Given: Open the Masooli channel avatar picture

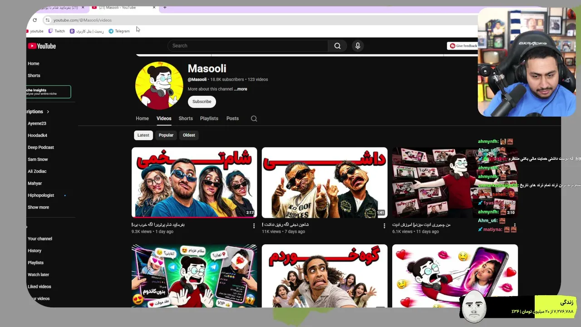Looking at the screenshot, I should (x=159, y=85).
